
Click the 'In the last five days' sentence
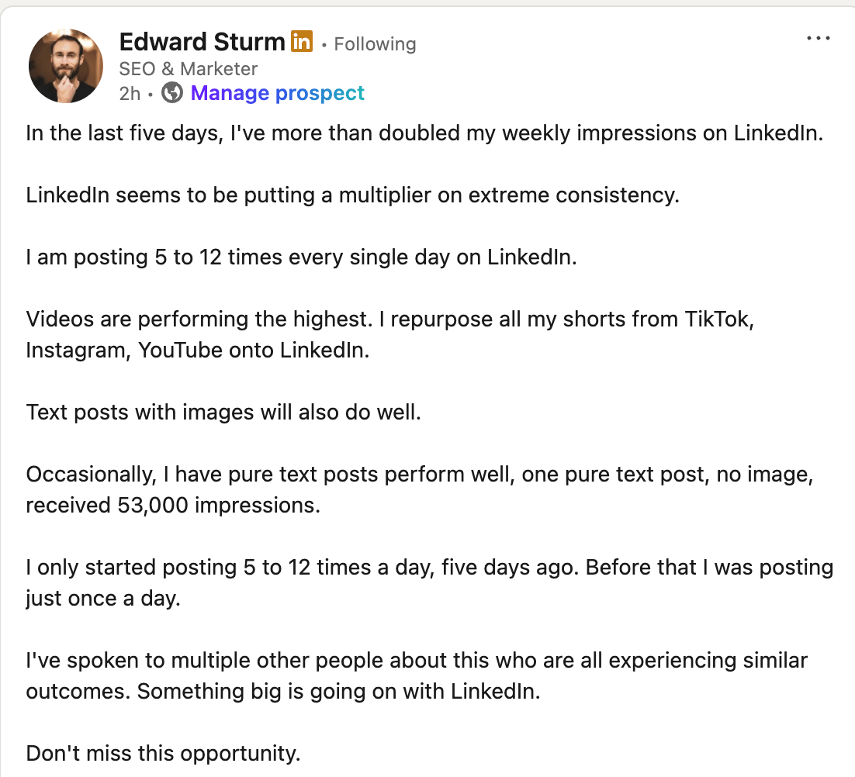pos(424,133)
